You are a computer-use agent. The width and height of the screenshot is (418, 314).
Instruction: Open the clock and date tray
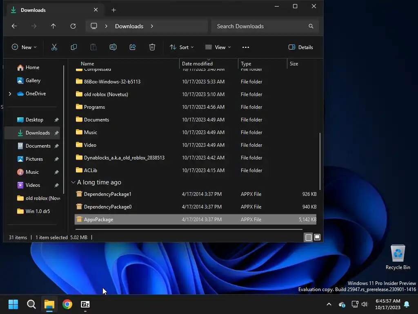click(388, 304)
